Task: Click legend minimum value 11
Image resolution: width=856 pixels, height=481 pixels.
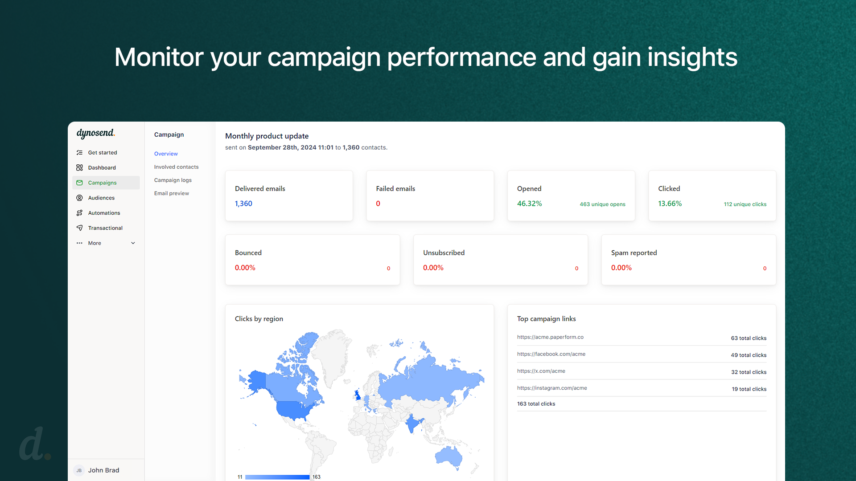Action: (x=240, y=477)
